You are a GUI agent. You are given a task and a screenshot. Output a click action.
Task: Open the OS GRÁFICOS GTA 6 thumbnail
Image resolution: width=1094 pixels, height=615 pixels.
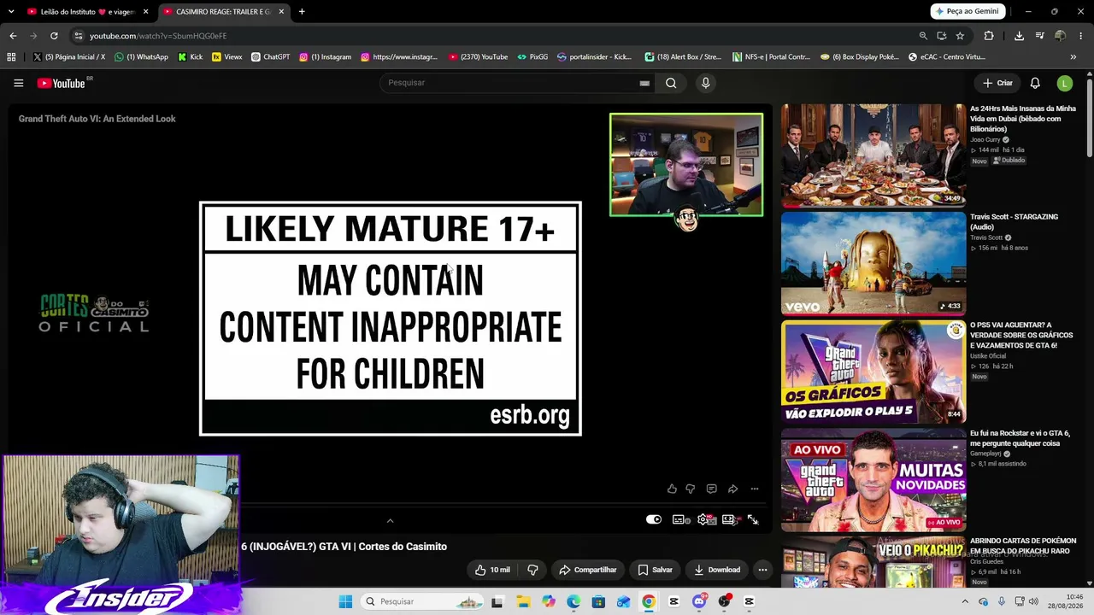coord(873,372)
